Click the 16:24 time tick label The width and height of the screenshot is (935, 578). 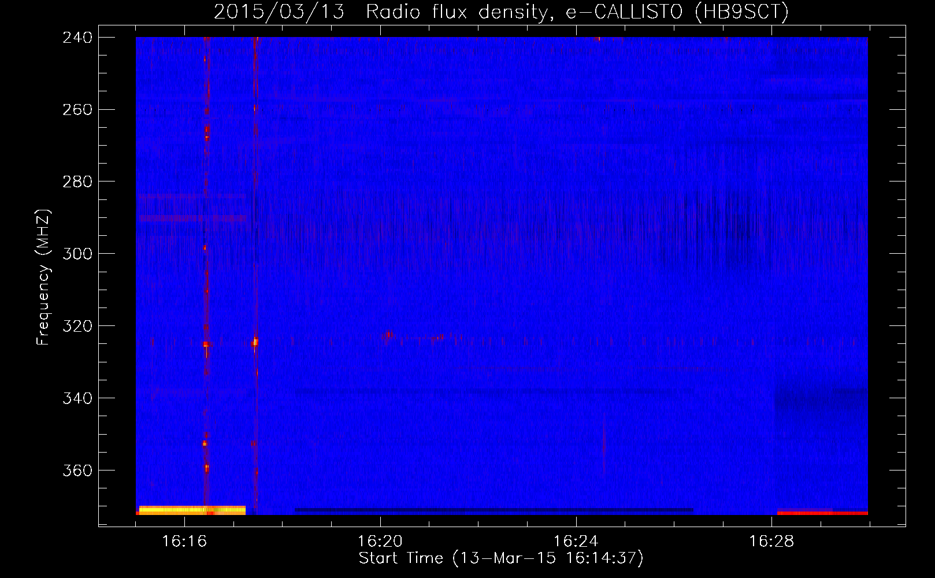pos(576,542)
